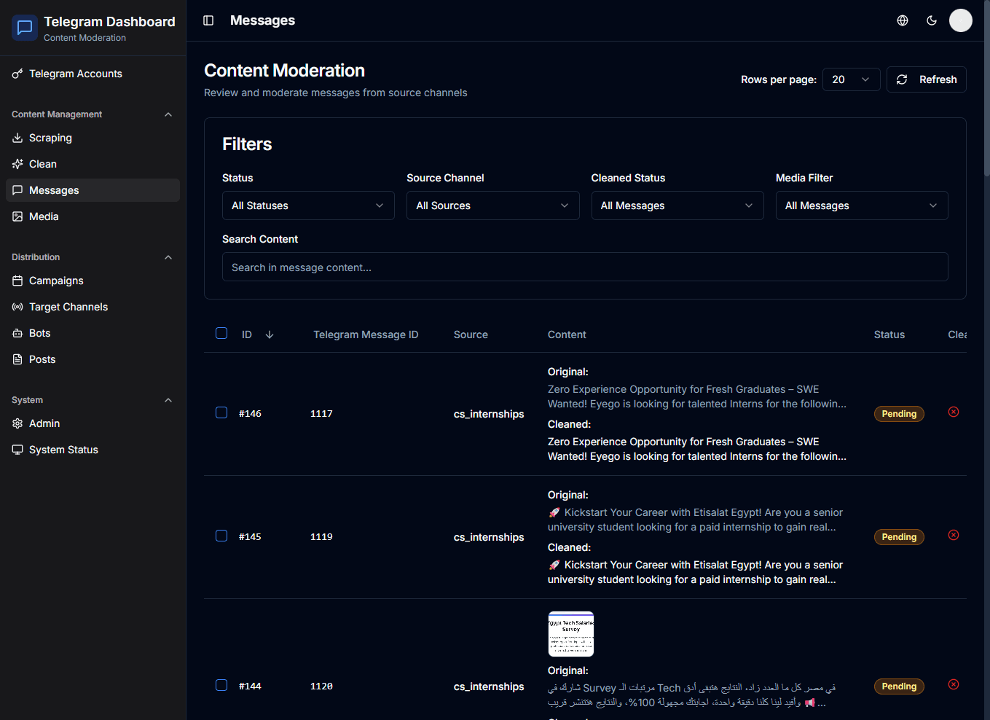Click Pending badge on row #146

899,414
